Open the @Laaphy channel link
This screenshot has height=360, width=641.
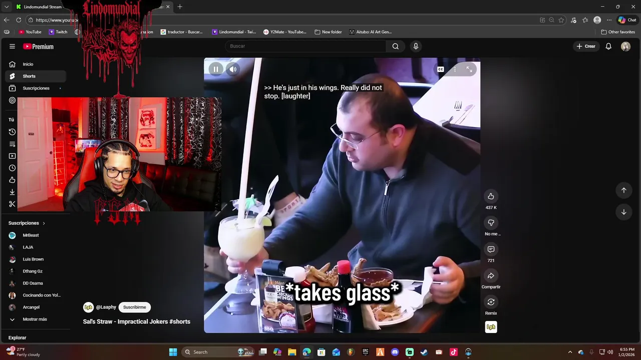click(x=106, y=307)
